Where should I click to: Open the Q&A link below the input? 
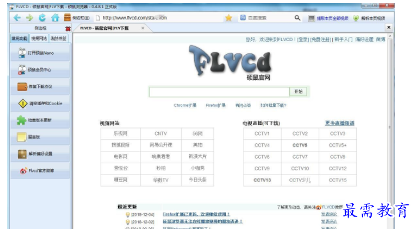click(x=243, y=106)
